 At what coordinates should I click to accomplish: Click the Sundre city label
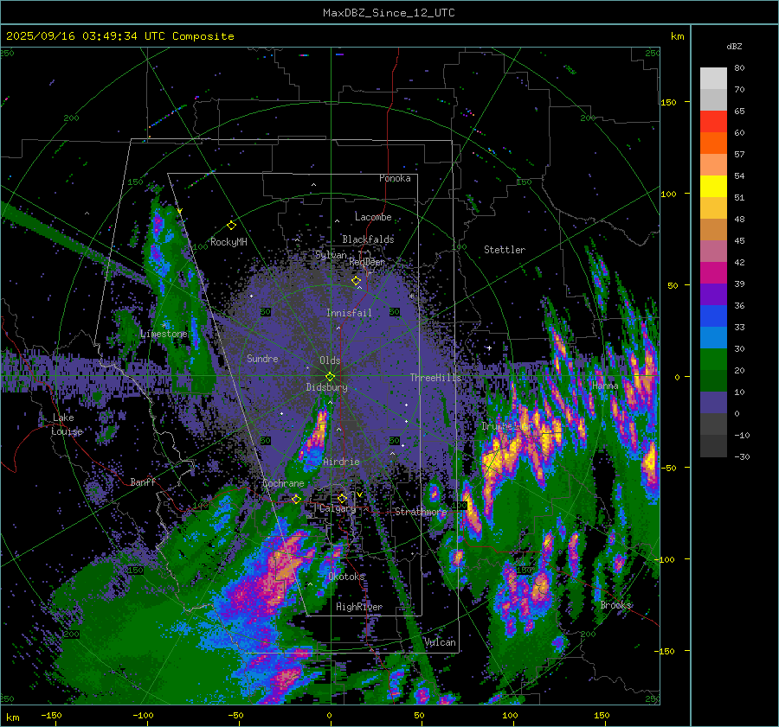[262, 358]
